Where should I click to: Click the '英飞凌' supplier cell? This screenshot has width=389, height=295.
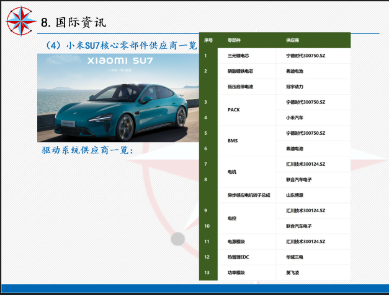coord(293,273)
